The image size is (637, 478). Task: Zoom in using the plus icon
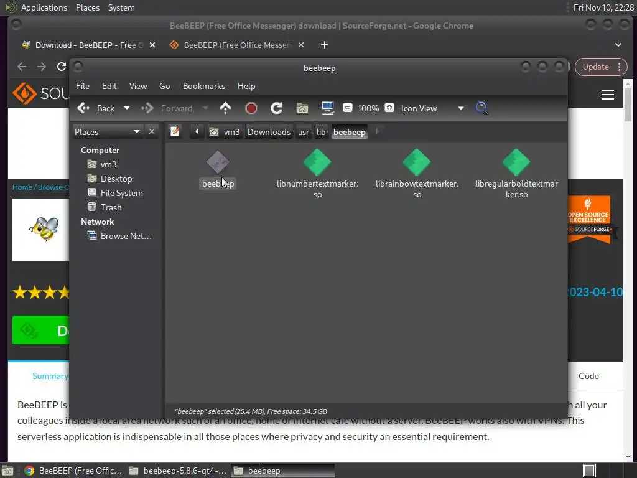tap(389, 108)
